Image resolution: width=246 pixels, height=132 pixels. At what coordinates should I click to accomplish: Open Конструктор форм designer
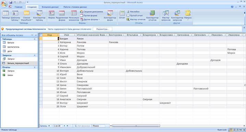(x=110, y=16)
